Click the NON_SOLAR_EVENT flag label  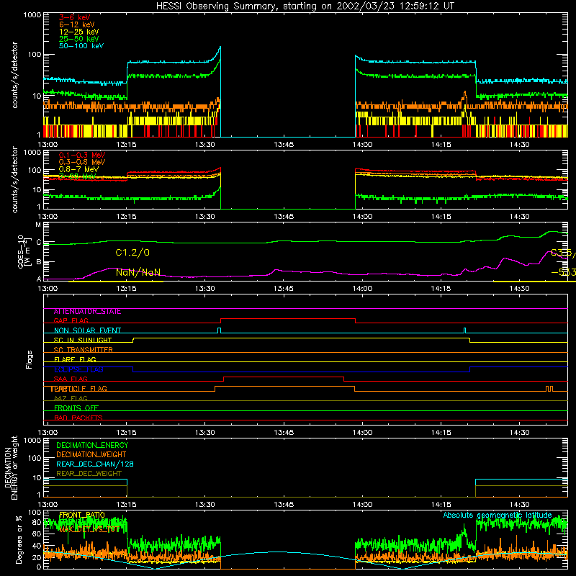[87, 330]
